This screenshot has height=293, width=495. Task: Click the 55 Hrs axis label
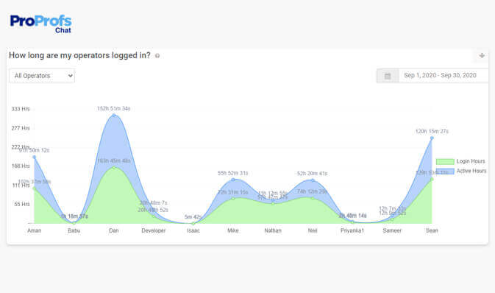pyautogui.click(x=22, y=205)
